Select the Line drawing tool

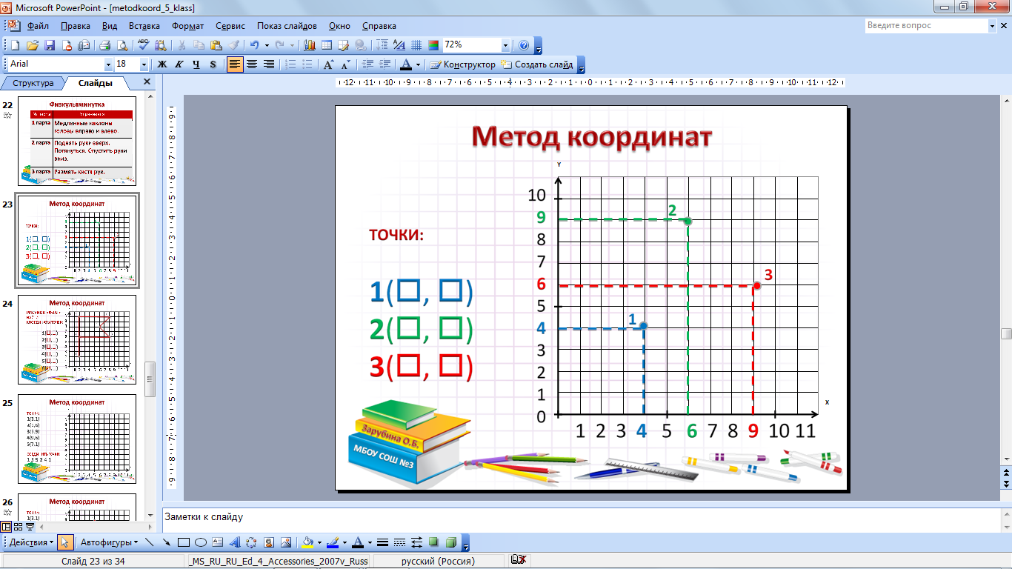pos(150,542)
